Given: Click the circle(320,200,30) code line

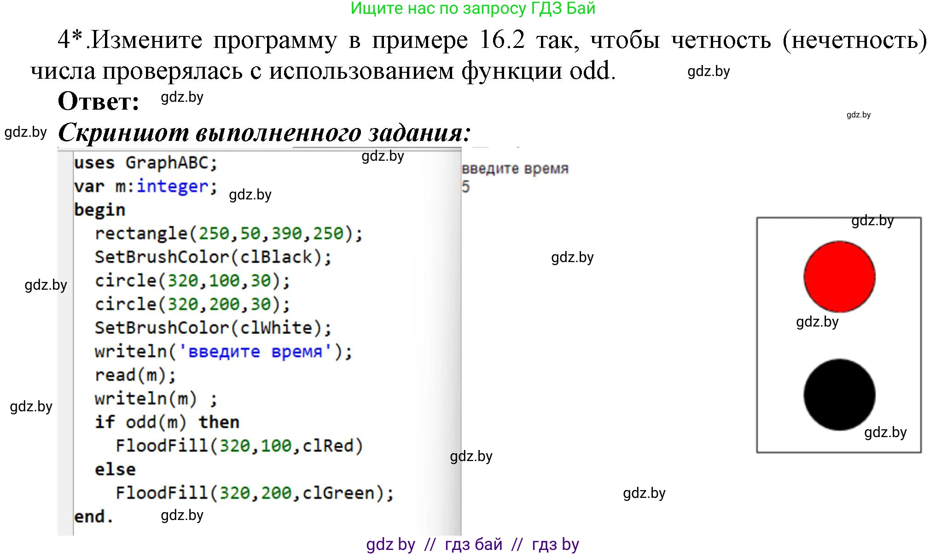Looking at the screenshot, I should [192, 304].
